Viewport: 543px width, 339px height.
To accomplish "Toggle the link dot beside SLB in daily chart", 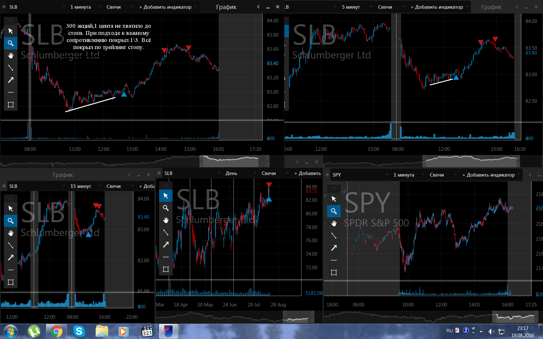I will tap(159, 173).
